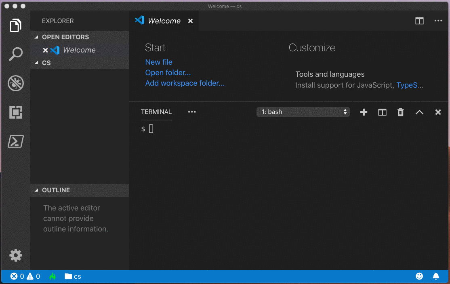
Task: Maximize the terminal panel with chevron up
Action: tap(419, 112)
